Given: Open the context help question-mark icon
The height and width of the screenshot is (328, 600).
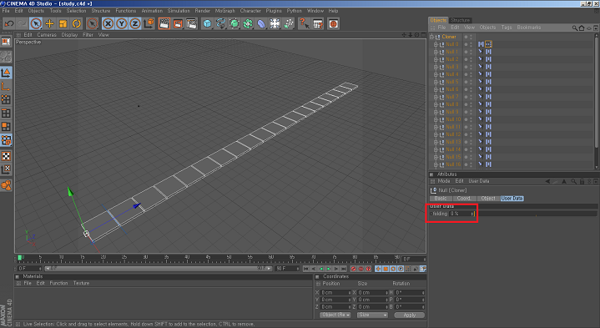Looking at the screenshot, I should 305,23.
